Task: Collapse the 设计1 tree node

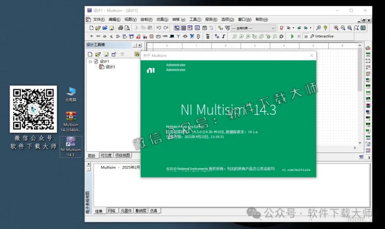Action: [90, 61]
